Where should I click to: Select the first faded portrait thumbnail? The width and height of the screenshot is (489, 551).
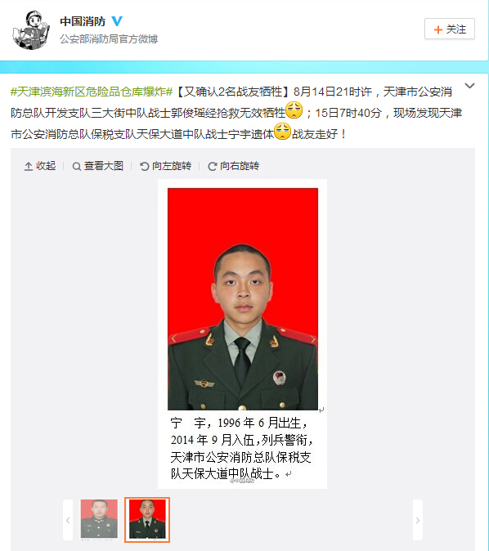[99, 519]
